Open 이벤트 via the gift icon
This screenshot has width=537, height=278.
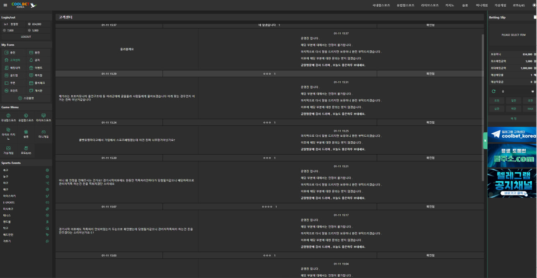coord(31,68)
